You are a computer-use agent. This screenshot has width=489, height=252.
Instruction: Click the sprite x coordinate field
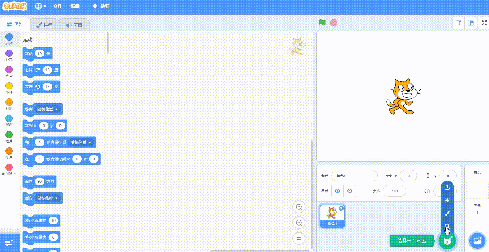[409, 176]
